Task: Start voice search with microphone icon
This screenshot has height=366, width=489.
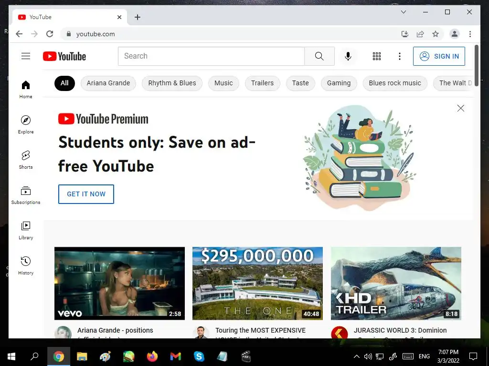Action: (x=348, y=56)
